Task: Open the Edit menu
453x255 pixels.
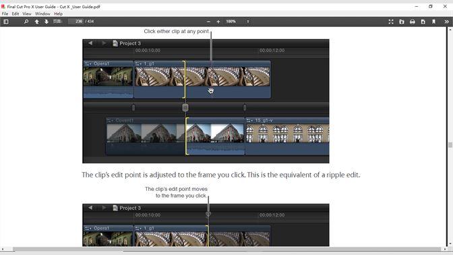Action: coord(16,13)
